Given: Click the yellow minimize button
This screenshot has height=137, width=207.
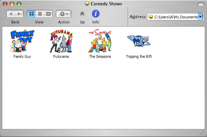Looking at the screenshot, I should point(12,4).
